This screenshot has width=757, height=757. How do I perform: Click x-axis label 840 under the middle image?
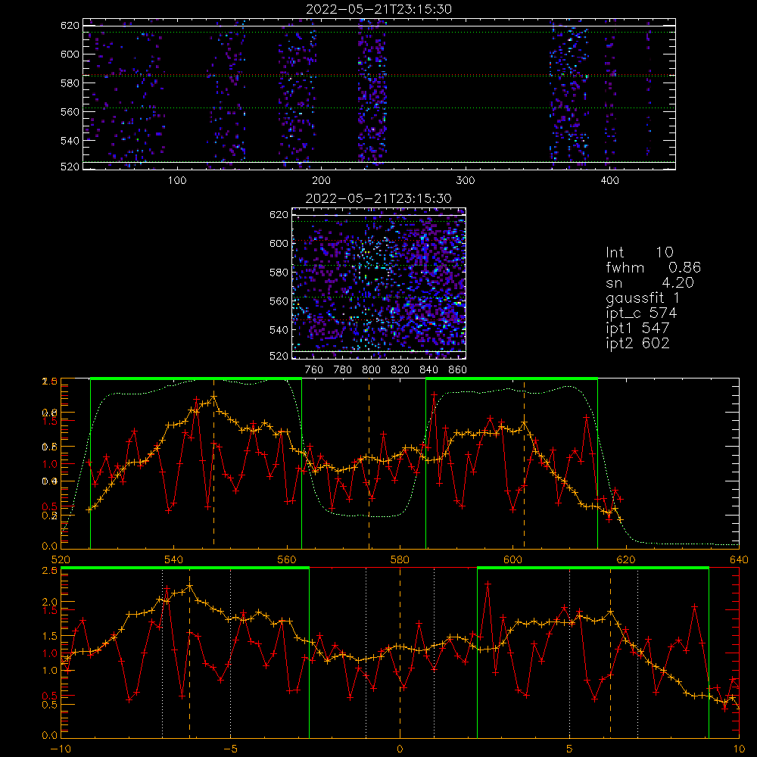[x=428, y=370]
